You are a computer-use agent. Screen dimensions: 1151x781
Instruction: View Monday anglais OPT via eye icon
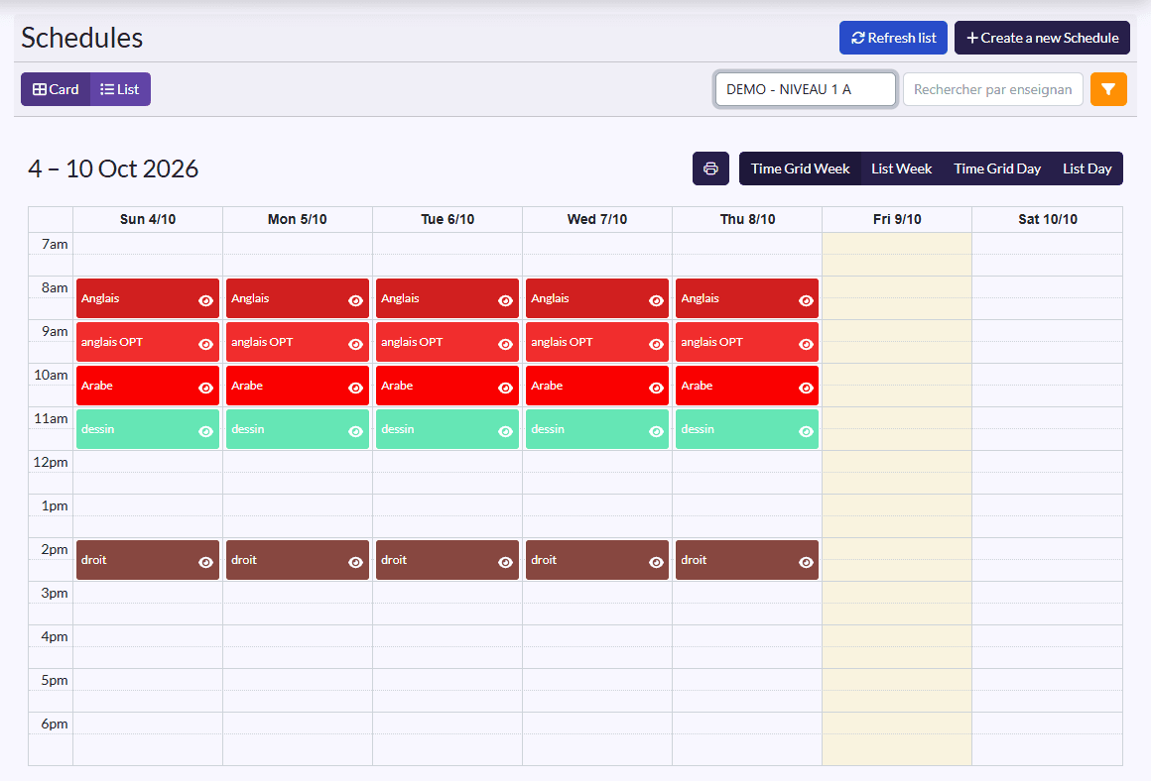coord(355,344)
